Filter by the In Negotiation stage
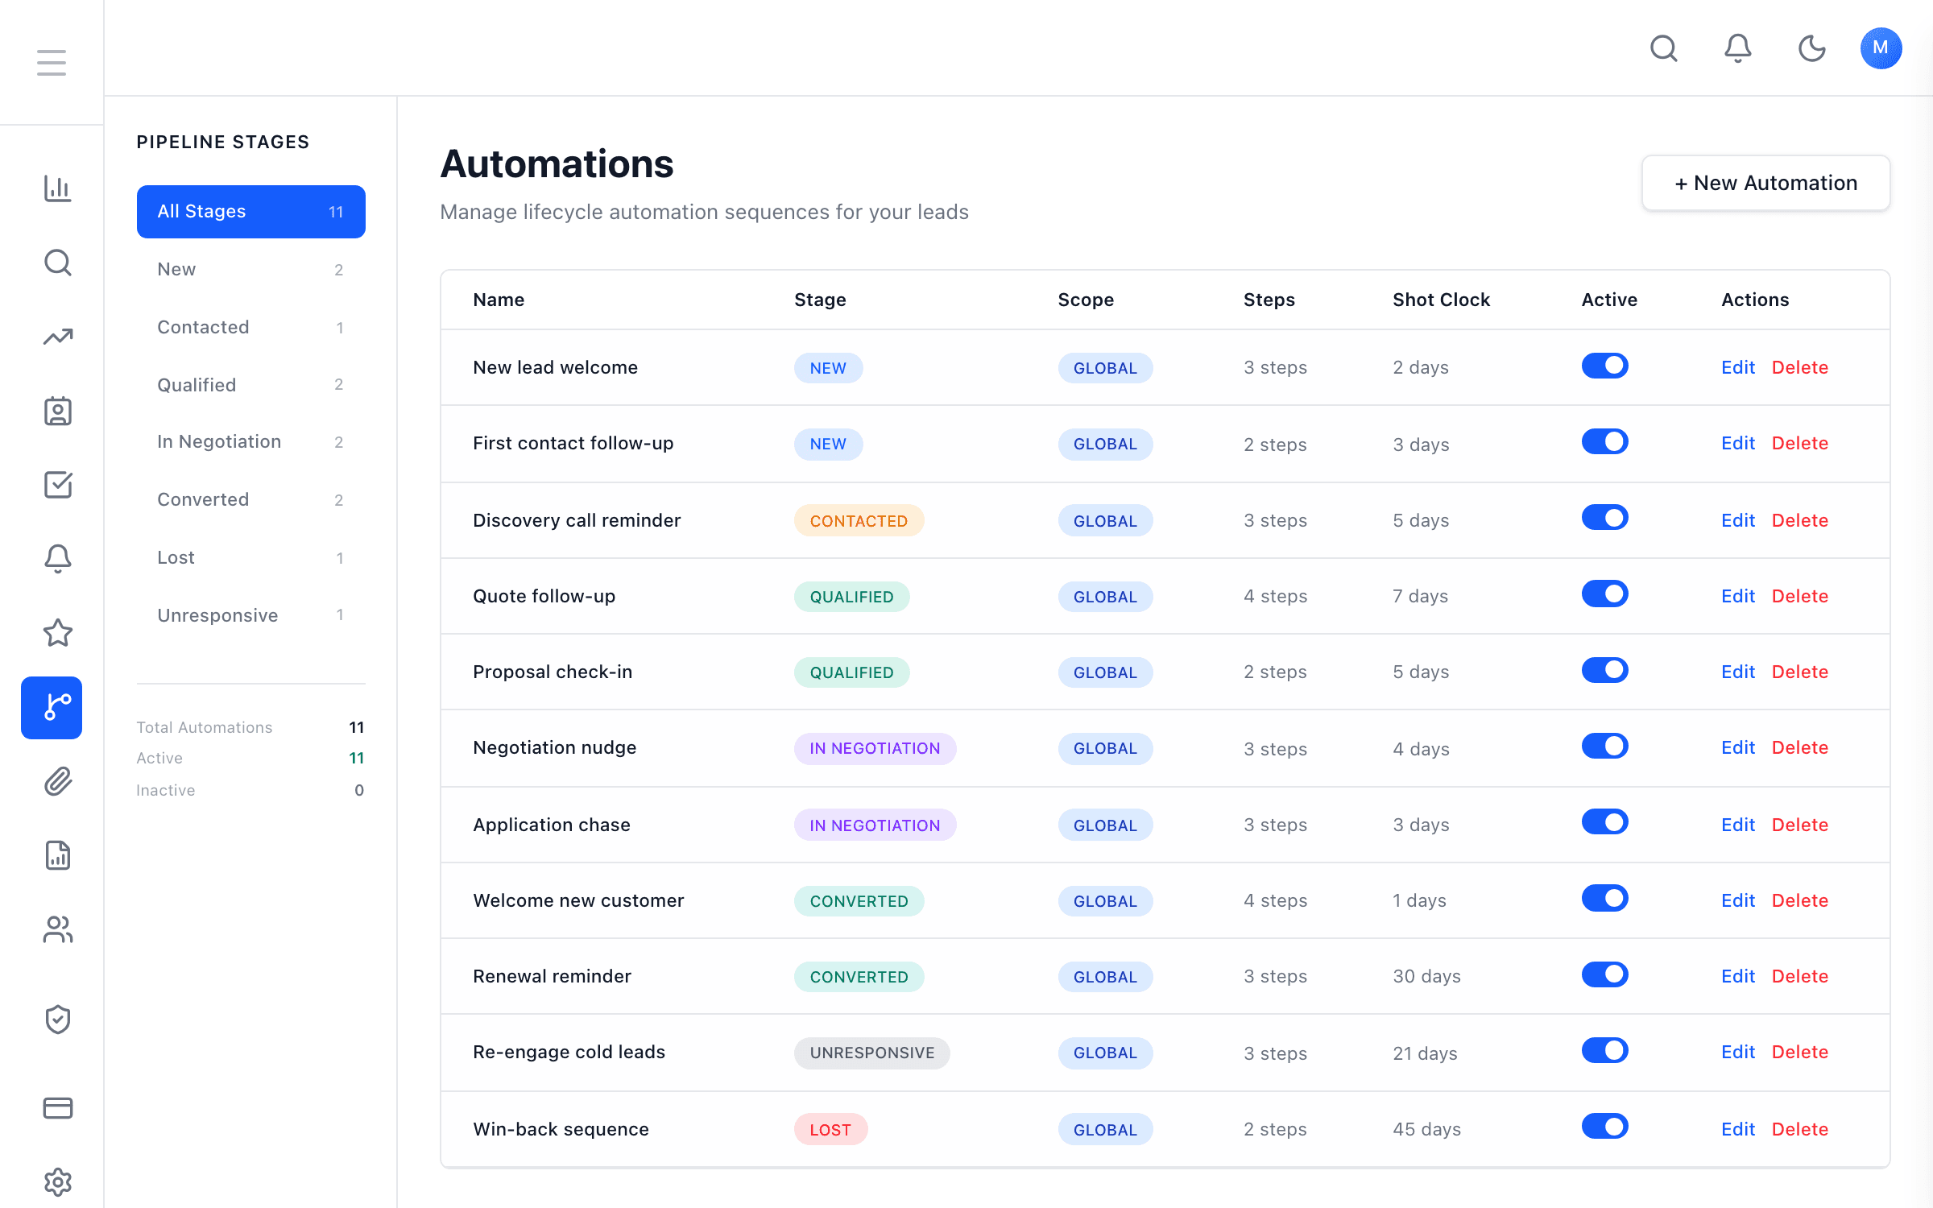 click(251, 441)
